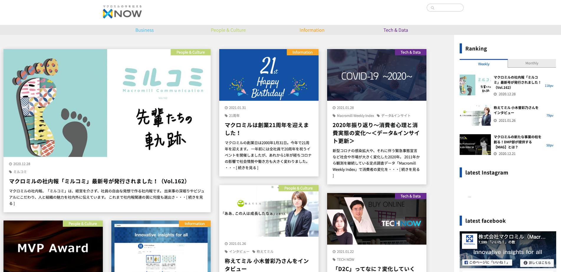This screenshot has width=561, height=272.
Task: Open the COVID-19 ~2020~ thumbnail
Action: (377, 75)
